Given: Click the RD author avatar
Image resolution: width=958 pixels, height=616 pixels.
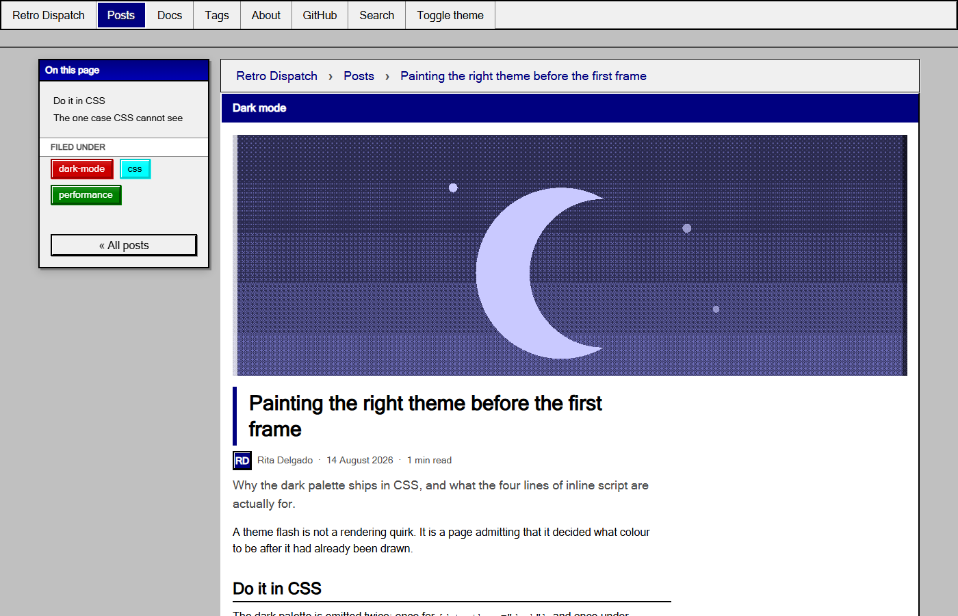Looking at the screenshot, I should 242,461.
